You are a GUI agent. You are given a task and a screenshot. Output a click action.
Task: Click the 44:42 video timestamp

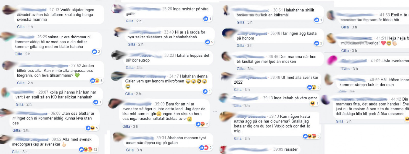396,99
